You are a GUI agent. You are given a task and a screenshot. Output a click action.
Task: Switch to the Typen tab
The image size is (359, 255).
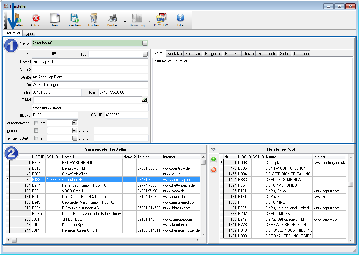coord(29,33)
